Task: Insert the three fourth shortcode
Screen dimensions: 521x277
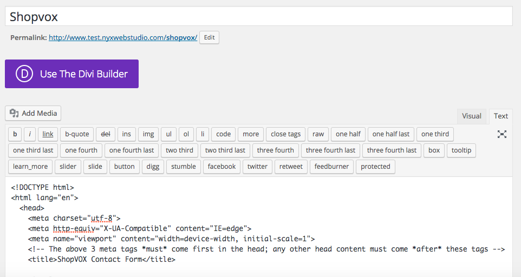Action: click(276, 150)
